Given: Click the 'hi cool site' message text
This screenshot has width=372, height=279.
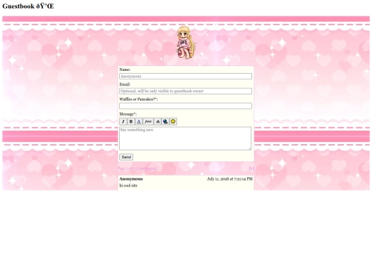Looking at the screenshot, I should [128, 185].
